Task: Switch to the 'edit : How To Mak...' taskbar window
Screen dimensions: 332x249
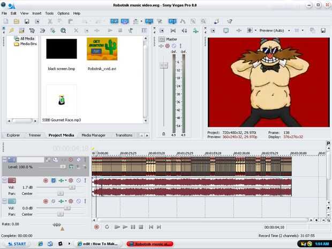Action: click(x=99, y=244)
